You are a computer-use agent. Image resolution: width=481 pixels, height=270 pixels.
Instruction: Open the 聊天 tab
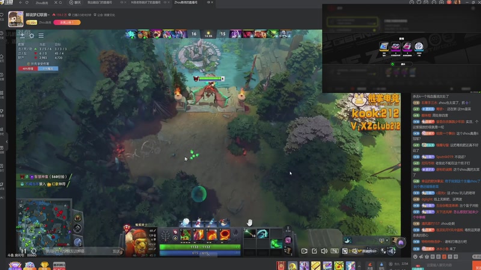(75, 2)
